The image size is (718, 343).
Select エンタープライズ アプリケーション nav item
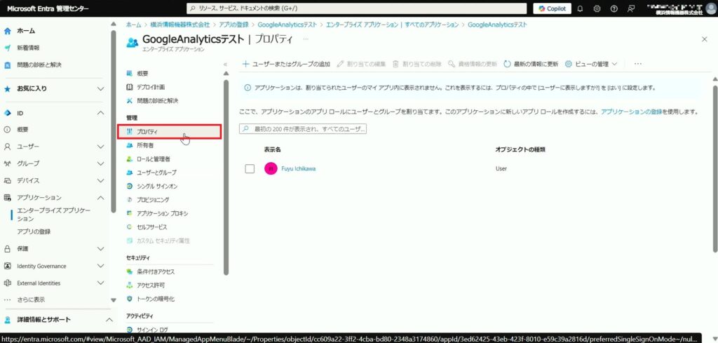53,215
